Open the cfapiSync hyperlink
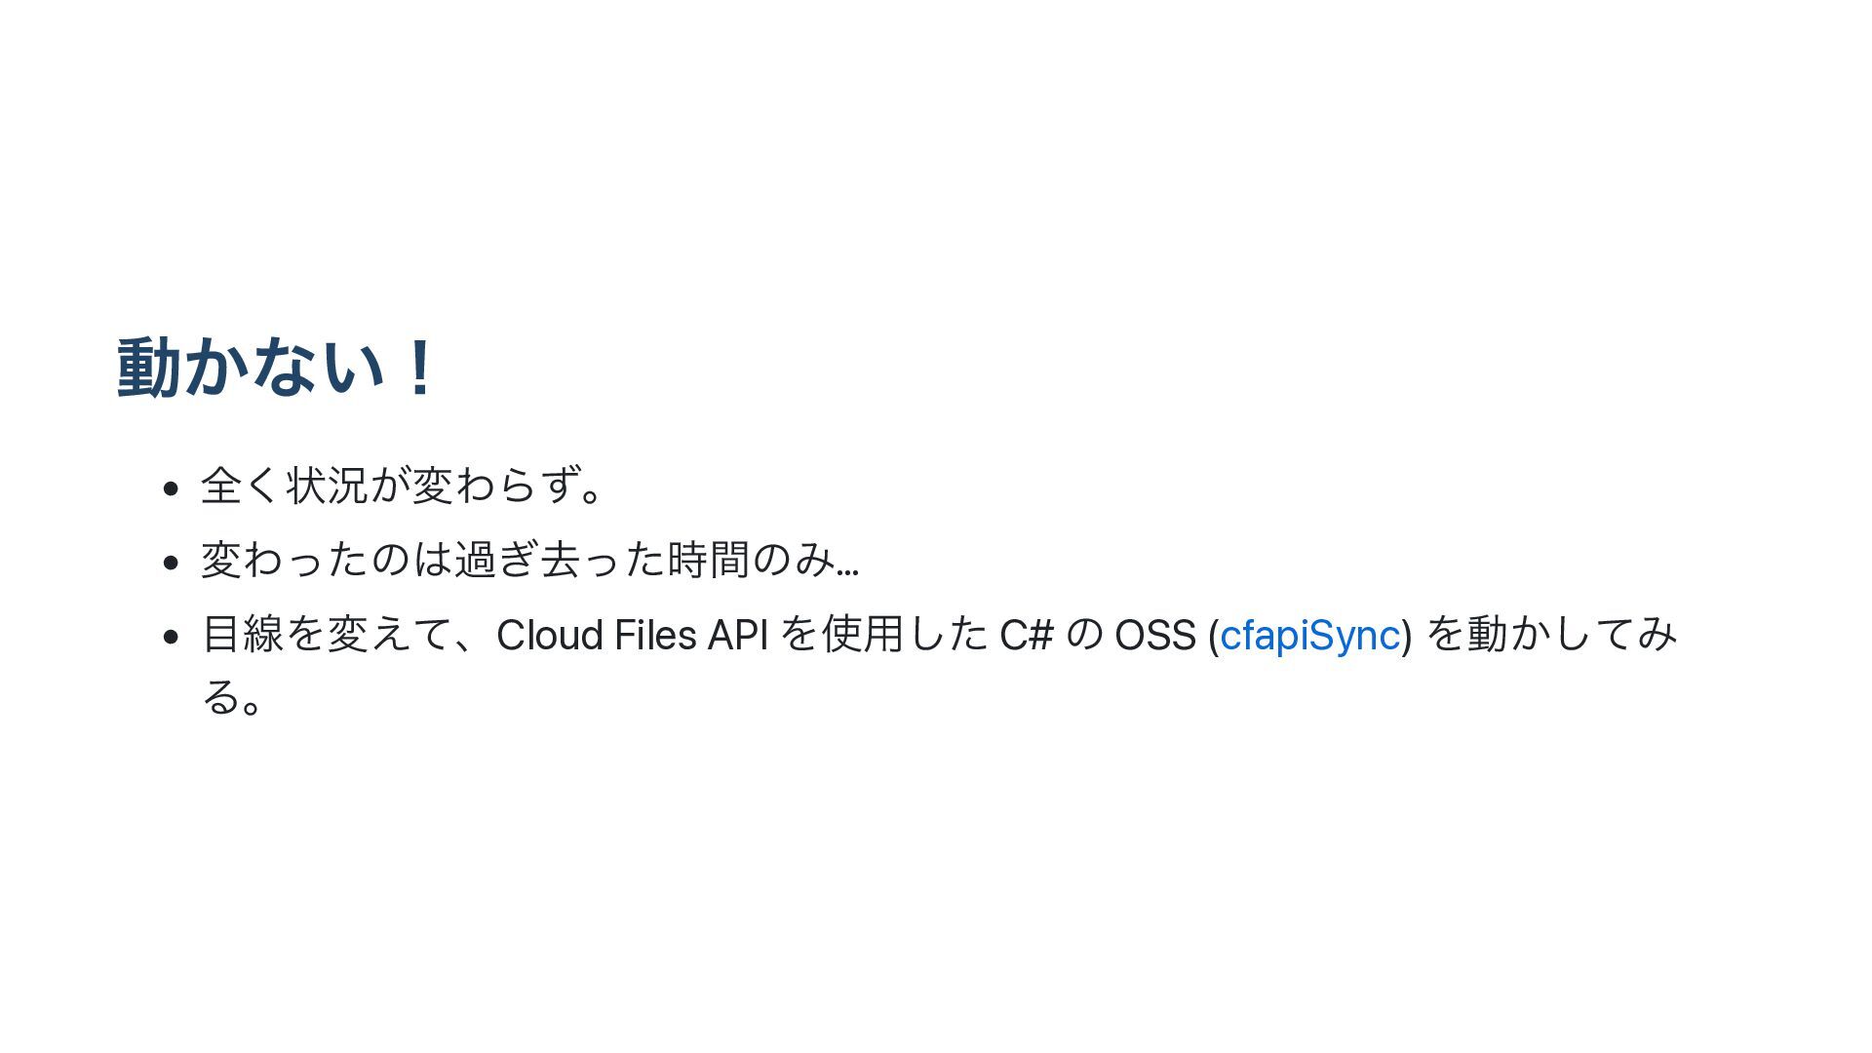The height and width of the screenshot is (1053, 1872). point(1309,636)
